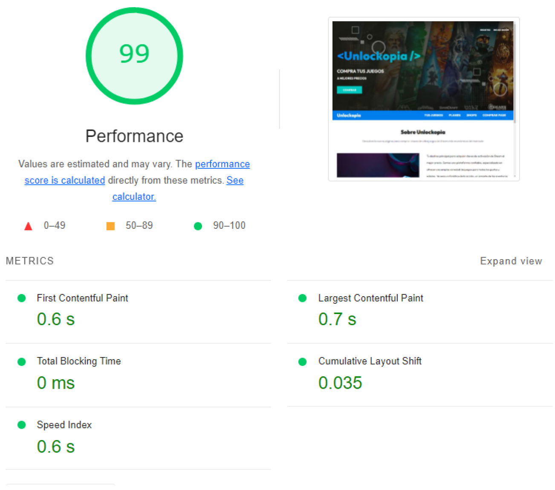Open the Unlockopia page screenshot thumbnail
555x490 pixels.
click(423, 99)
